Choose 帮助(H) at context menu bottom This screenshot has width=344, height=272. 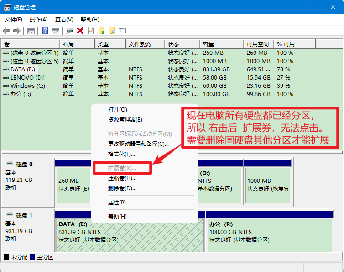[145, 217]
